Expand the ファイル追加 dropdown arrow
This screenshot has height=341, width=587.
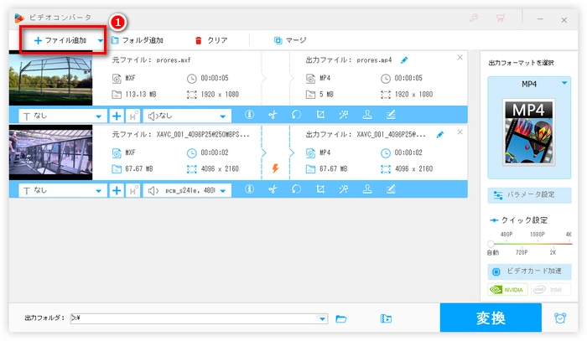click(101, 40)
